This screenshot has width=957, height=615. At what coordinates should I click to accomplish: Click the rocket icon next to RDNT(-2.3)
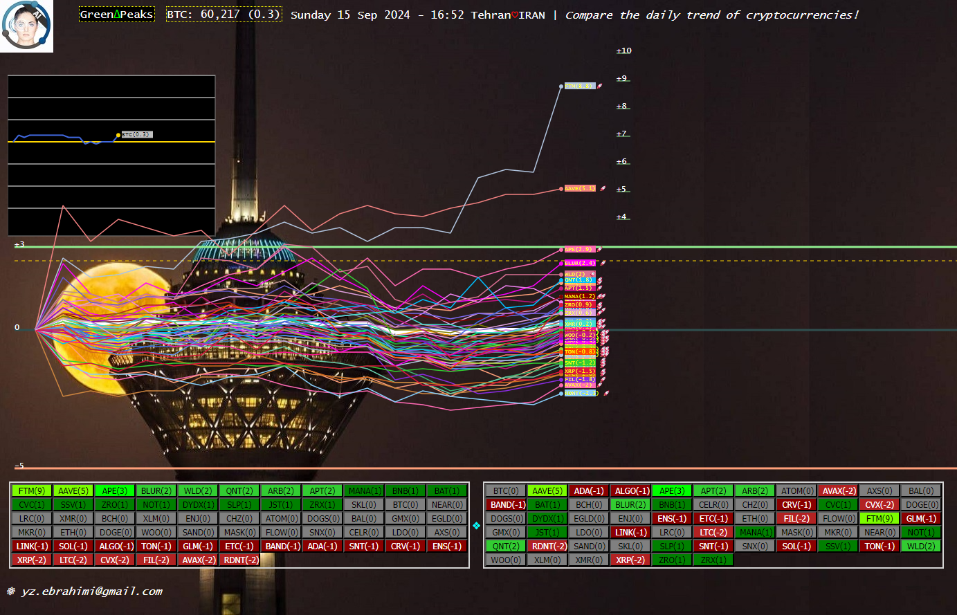606,393
